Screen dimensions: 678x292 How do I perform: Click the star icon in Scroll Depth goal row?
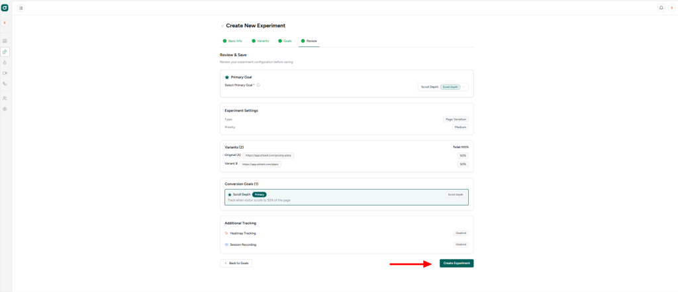click(230, 194)
